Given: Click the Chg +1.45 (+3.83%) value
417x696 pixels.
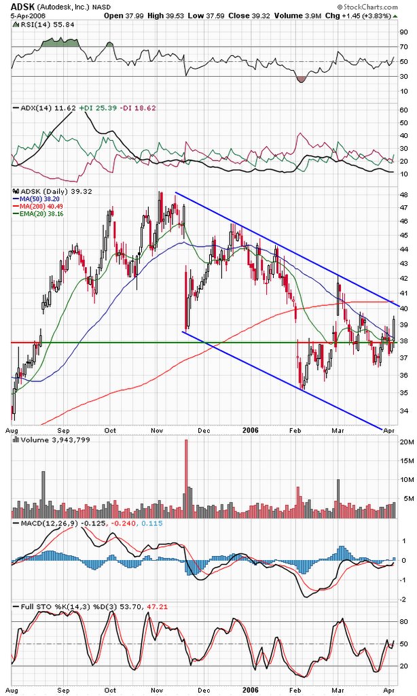Looking at the screenshot, I should (357, 16).
